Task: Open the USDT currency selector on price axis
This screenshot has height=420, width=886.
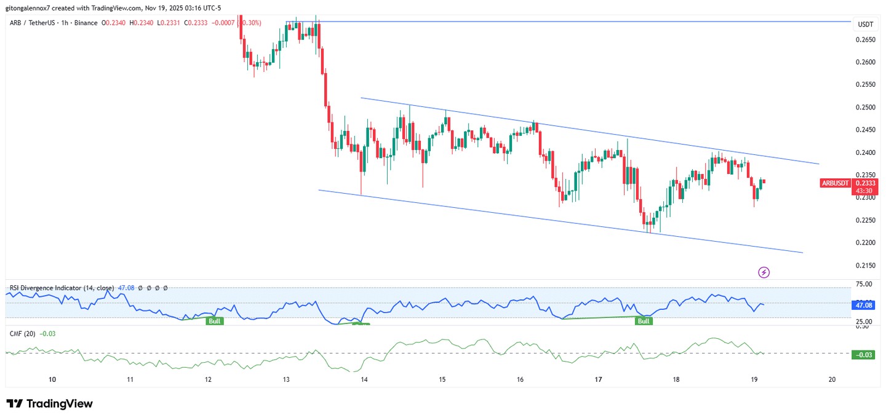Action: [865, 24]
